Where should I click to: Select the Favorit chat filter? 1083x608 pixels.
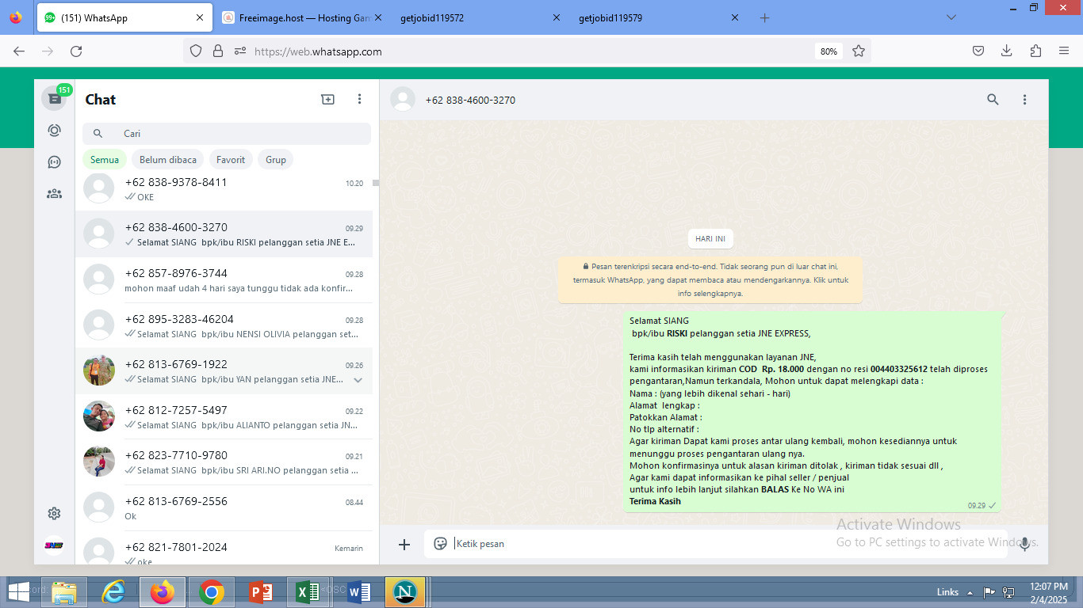[x=231, y=159]
